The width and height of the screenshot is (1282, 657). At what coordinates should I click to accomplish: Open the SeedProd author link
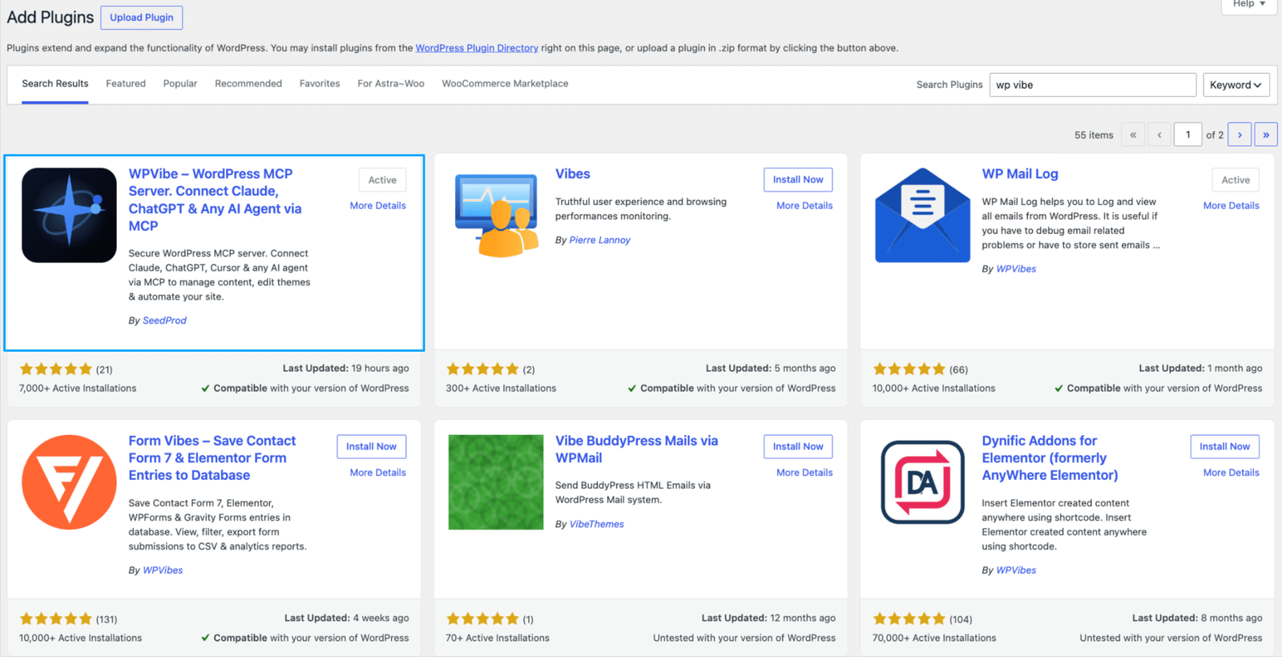tap(164, 320)
